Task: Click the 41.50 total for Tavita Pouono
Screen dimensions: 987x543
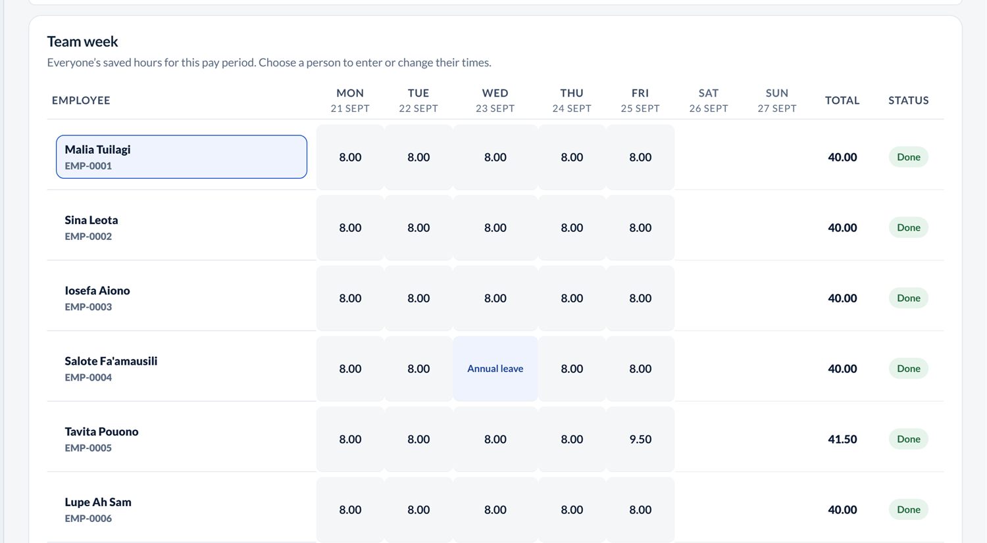Action: click(842, 439)
